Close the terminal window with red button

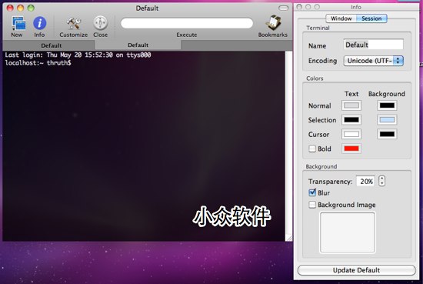10,8
